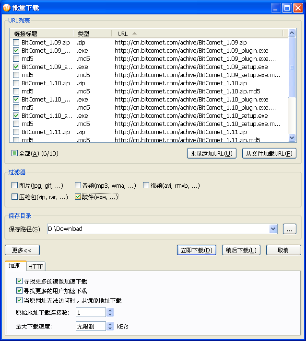Screen dimensions: 306x341
Task: Click 批量添加URL button
Action: click(212, 153)
